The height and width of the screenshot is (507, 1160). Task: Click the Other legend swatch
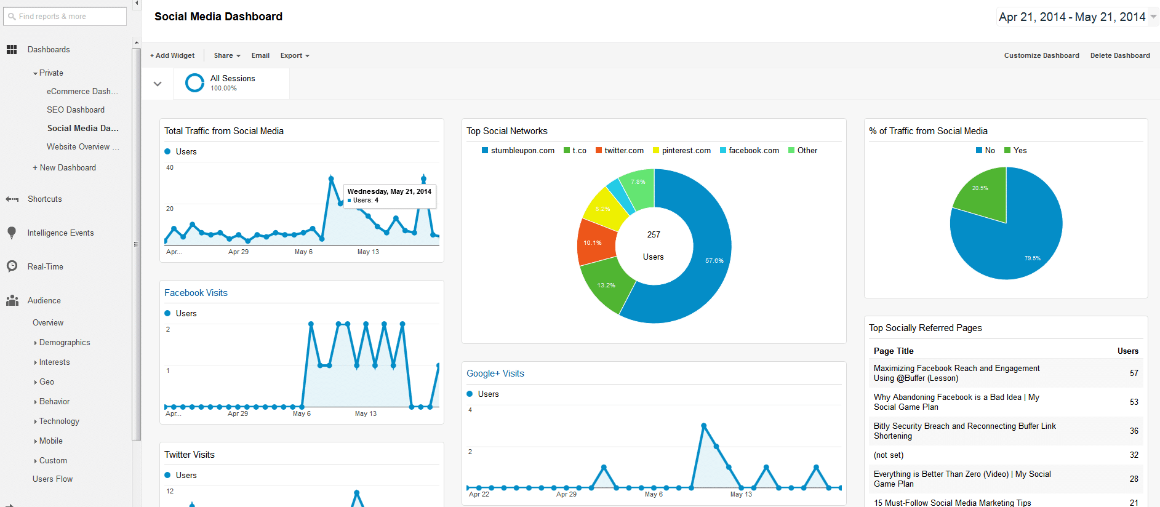[x=791, y=150]
